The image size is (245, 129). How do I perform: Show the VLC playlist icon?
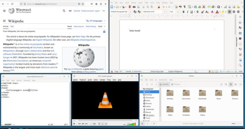tap(99, 124)
